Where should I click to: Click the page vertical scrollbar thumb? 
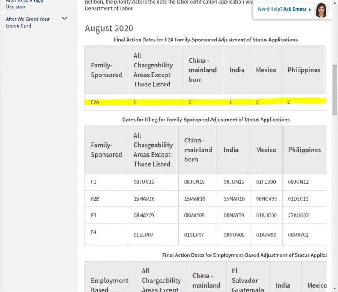coord(335,90)
